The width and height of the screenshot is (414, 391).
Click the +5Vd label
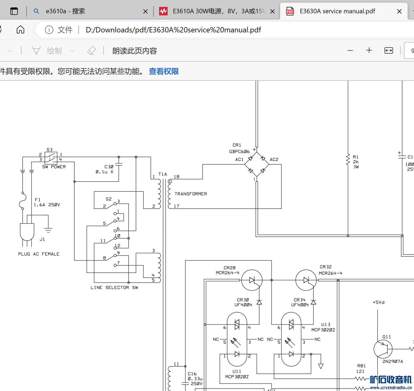point(378,302)
